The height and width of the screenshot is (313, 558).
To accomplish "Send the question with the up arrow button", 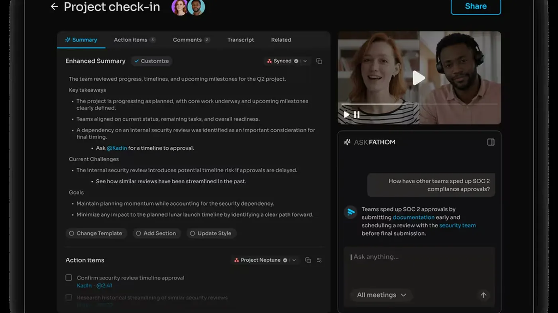I will [483, 295].
